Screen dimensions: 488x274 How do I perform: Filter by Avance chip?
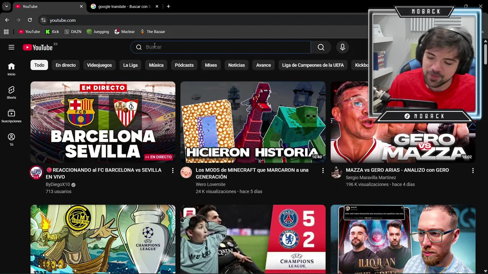[263, 65]
